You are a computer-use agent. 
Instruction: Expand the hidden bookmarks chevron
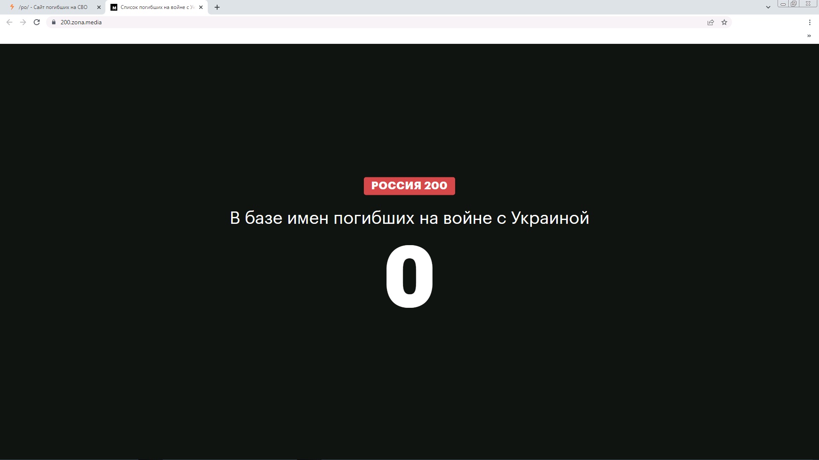[x=809, y=36]
